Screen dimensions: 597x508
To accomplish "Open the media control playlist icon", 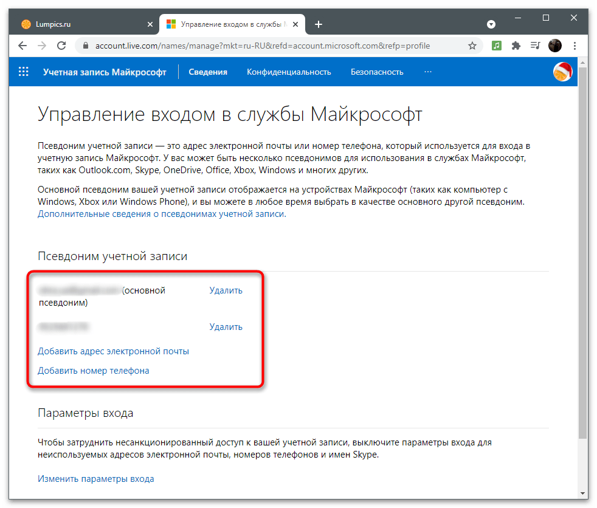I will tap(535, 46).
